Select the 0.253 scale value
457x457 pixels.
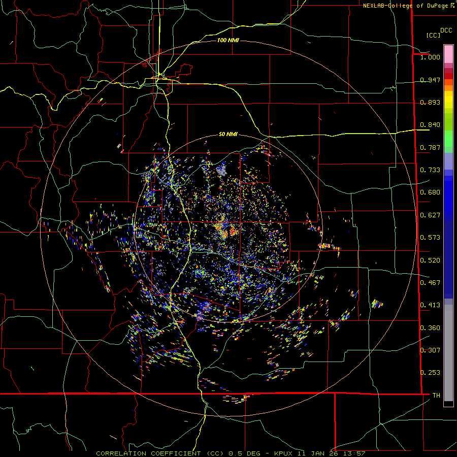tap(430, 373)
